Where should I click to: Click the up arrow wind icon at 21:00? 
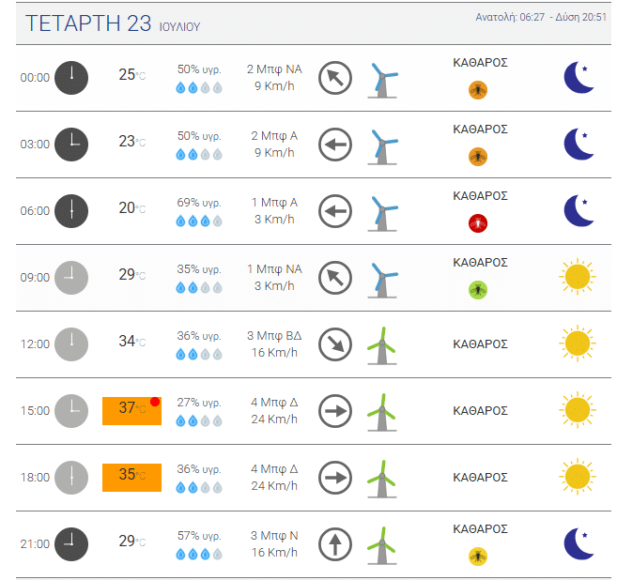click(335, 544)
